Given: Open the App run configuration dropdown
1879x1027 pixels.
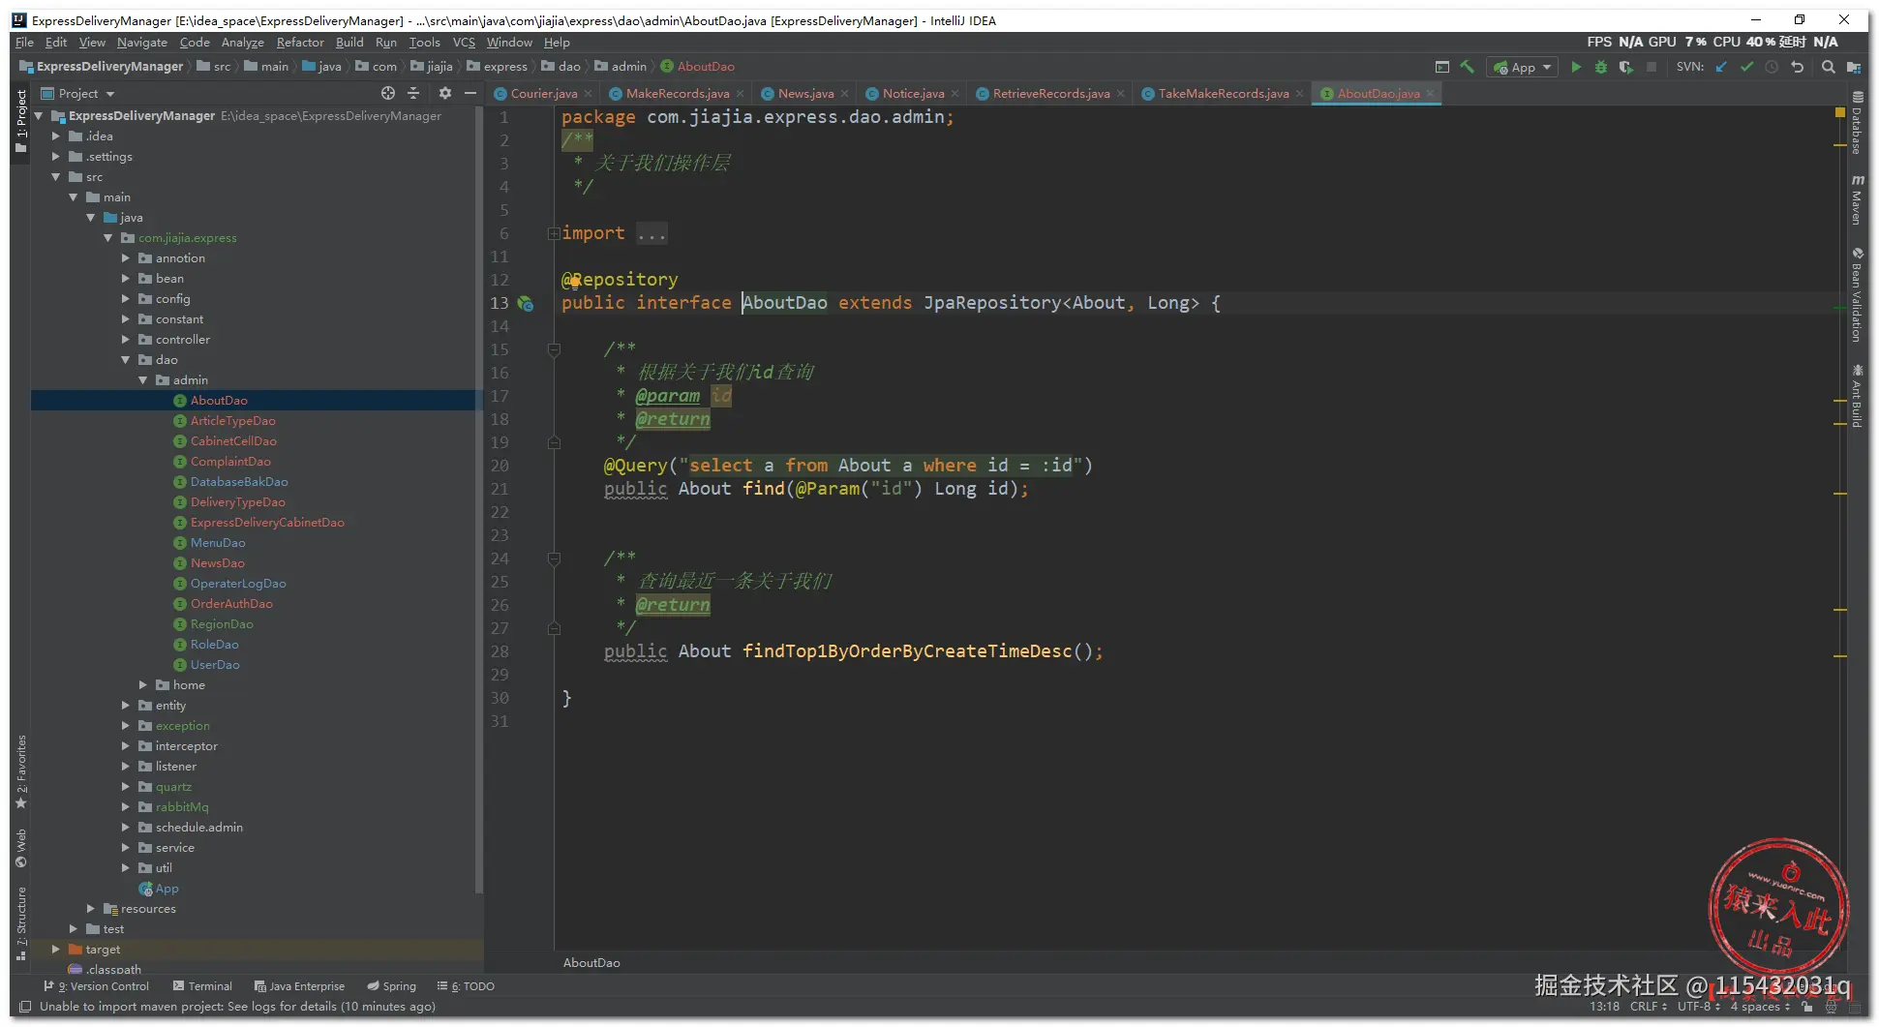Looking at the screenshot, I should click(1523, 67).
